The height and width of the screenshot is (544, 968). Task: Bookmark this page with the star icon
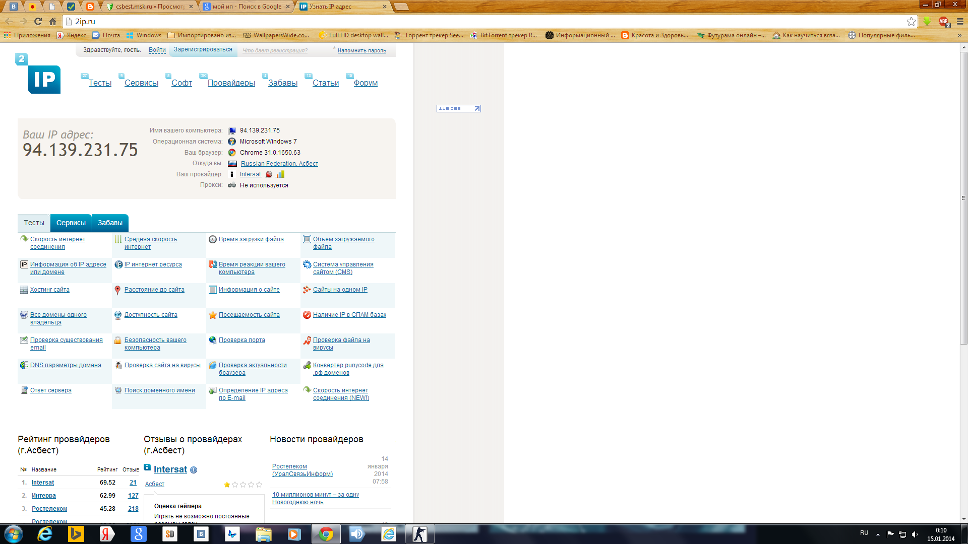(x=911, y=22)
